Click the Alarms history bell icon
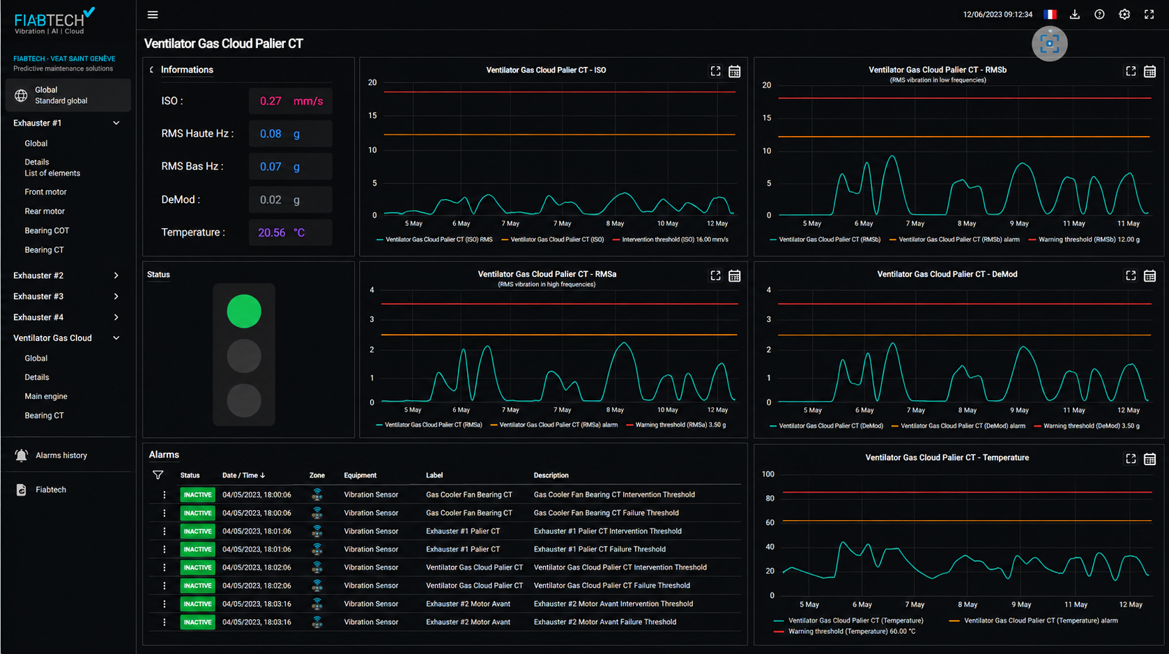 (x=22, y=455)
